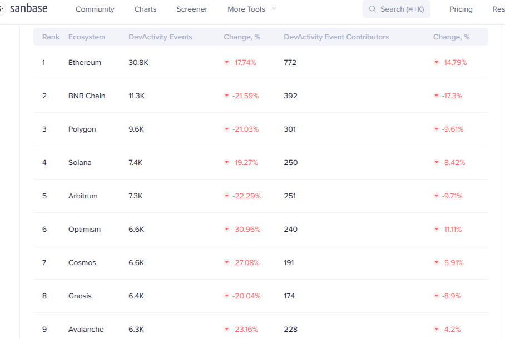The height and width of the screenshot is (339, 505).
Task: Click the 228 contributors value
Action: point(290,330)
